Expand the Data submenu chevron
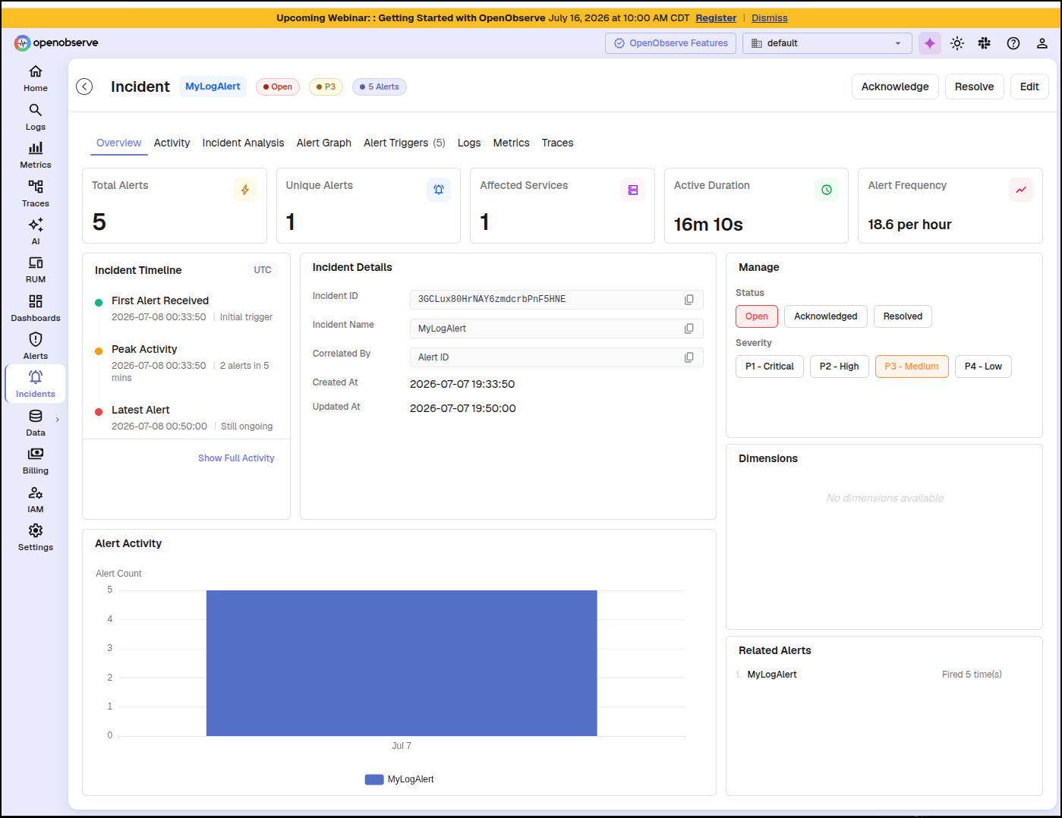Screen dimensions: 1062x818 57,420
